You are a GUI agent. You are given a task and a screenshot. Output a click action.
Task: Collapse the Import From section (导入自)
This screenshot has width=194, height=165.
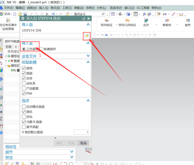pyautogui.click(x=88, y=24)
